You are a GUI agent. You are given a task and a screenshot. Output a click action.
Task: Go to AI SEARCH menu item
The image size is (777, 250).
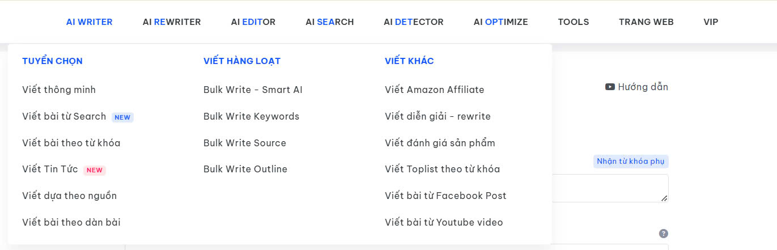tap(330, 22)
